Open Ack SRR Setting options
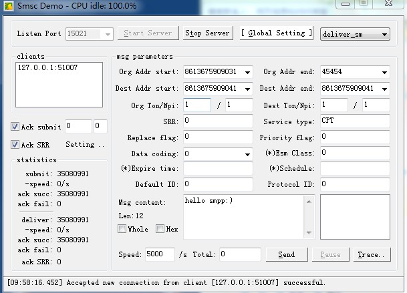 [85, 145]
